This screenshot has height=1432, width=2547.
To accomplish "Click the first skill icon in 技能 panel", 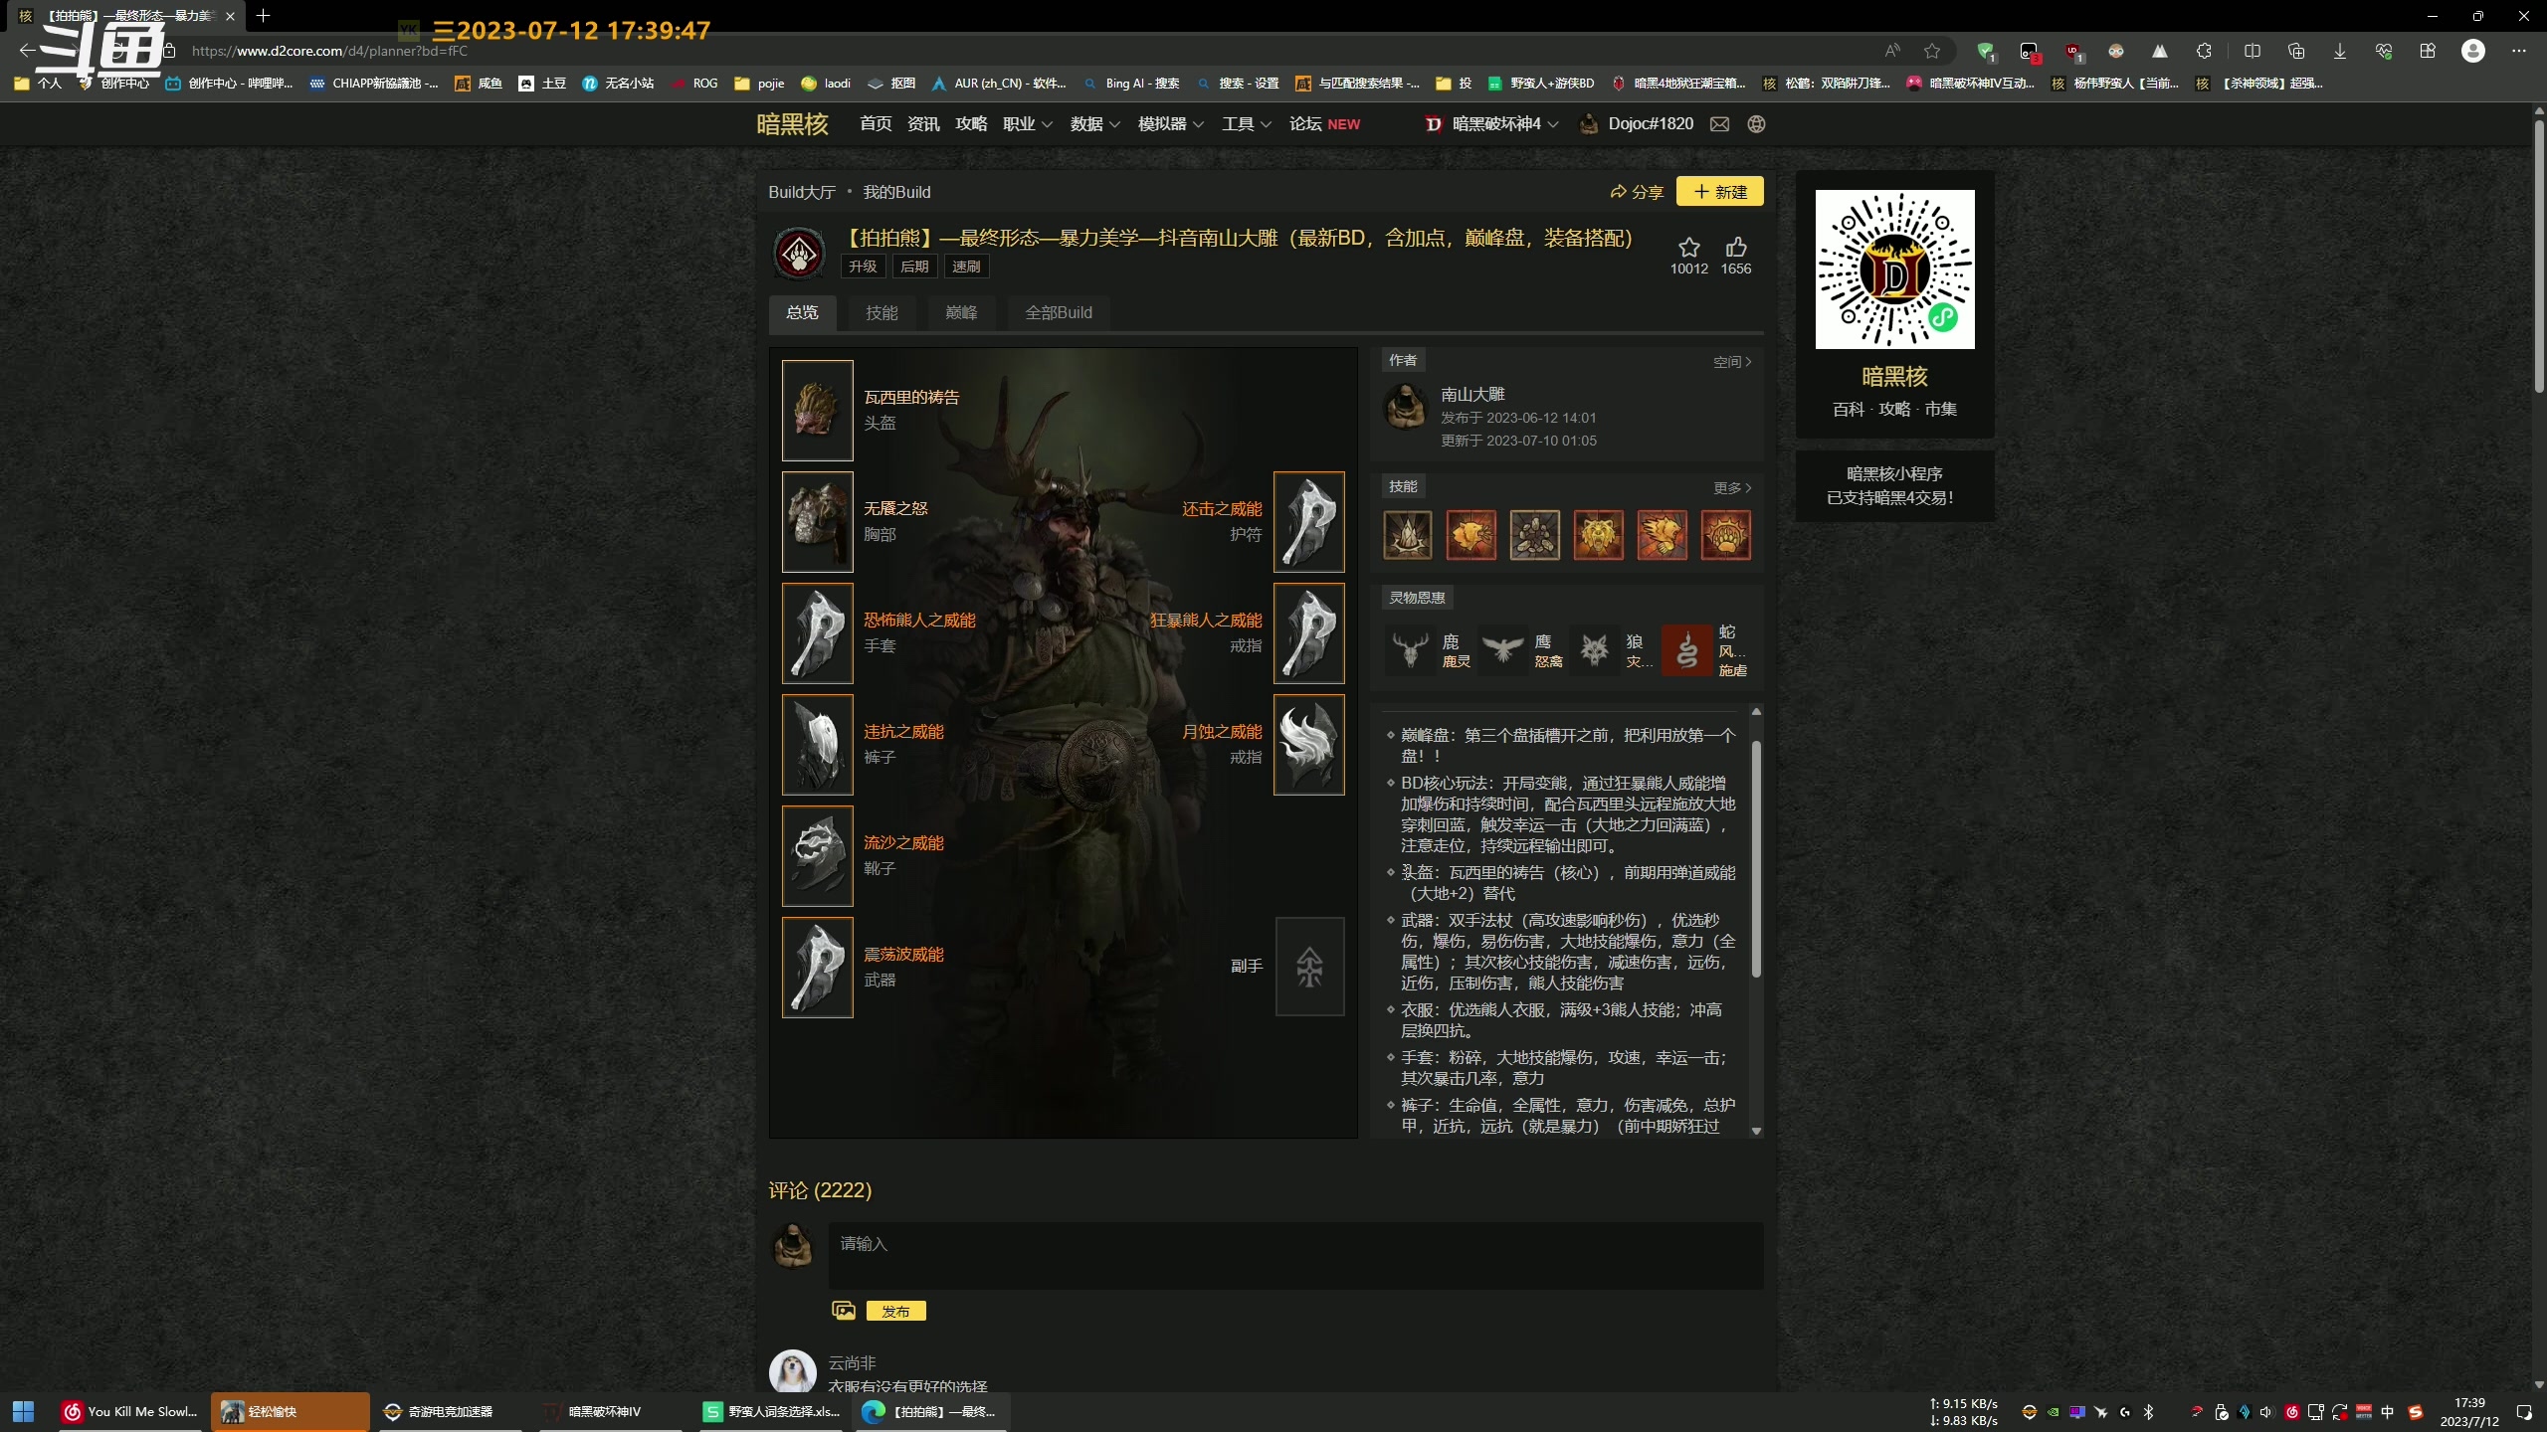I will coord(1408,535).
